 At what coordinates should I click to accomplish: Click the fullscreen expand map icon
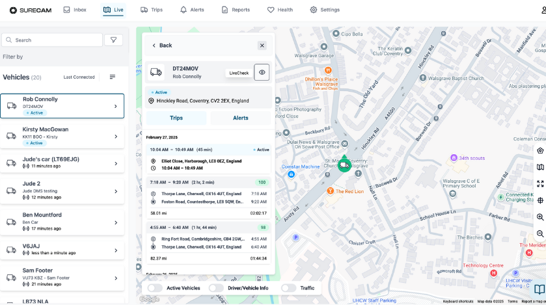coord(540,183)
